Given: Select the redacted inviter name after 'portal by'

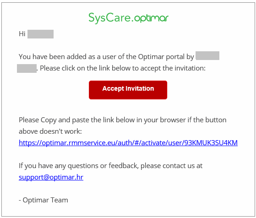Looking at the screenshot, I should point(207,56).
